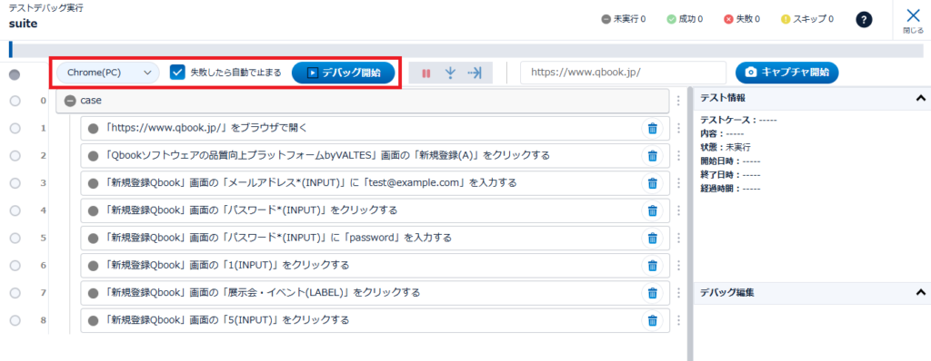931x361 pixels.
Task: Click the テストケース:----- line
Action: (x=738, y=120)
